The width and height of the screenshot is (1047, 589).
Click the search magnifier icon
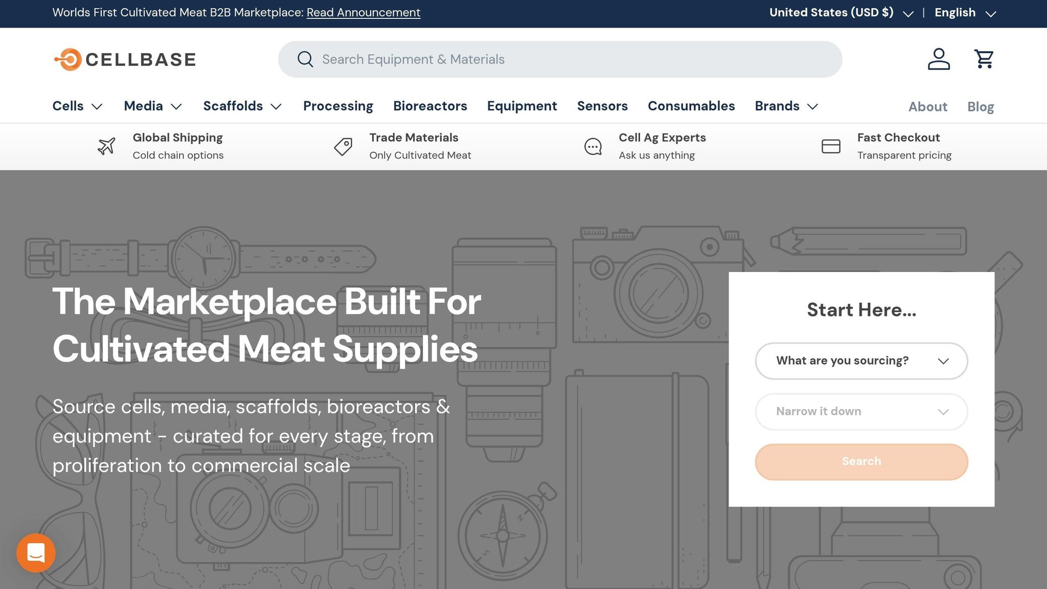click(305, 59)
